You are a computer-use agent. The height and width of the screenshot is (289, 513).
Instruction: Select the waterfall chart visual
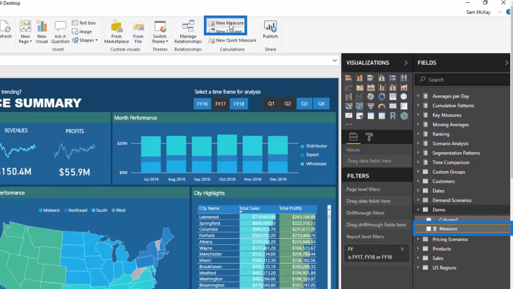(x=348, y=97)
